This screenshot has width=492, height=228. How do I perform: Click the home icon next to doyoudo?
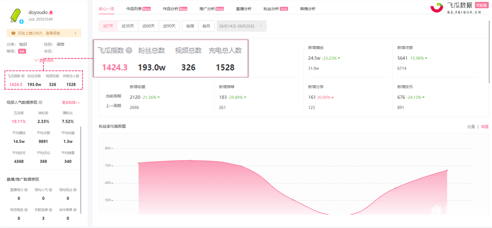coord(51,13)
